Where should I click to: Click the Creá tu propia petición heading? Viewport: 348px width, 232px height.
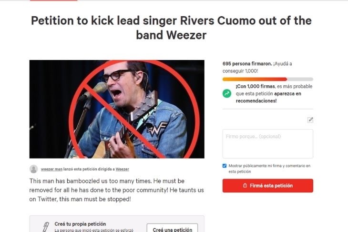click(x=80, y=224)
